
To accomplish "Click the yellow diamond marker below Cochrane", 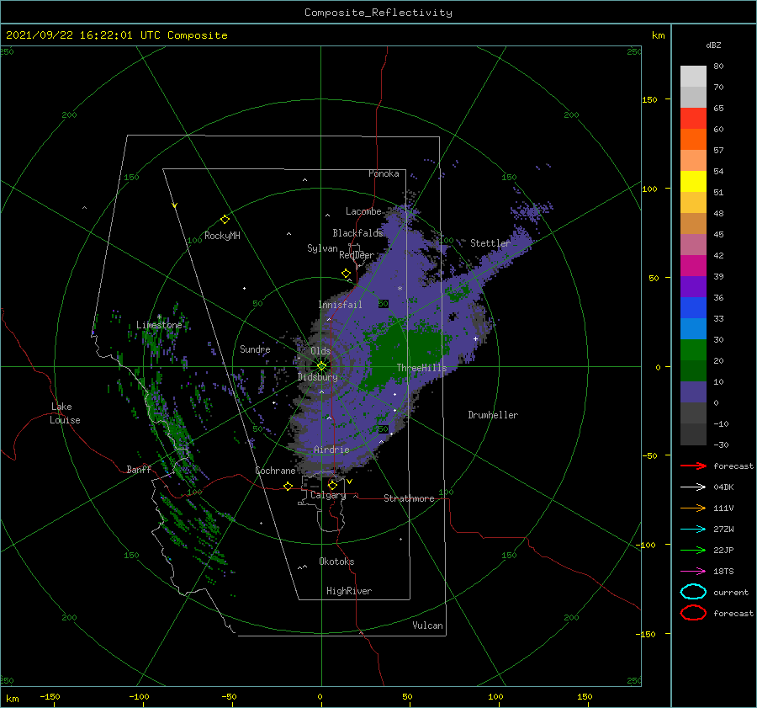I will click(289, 487).
